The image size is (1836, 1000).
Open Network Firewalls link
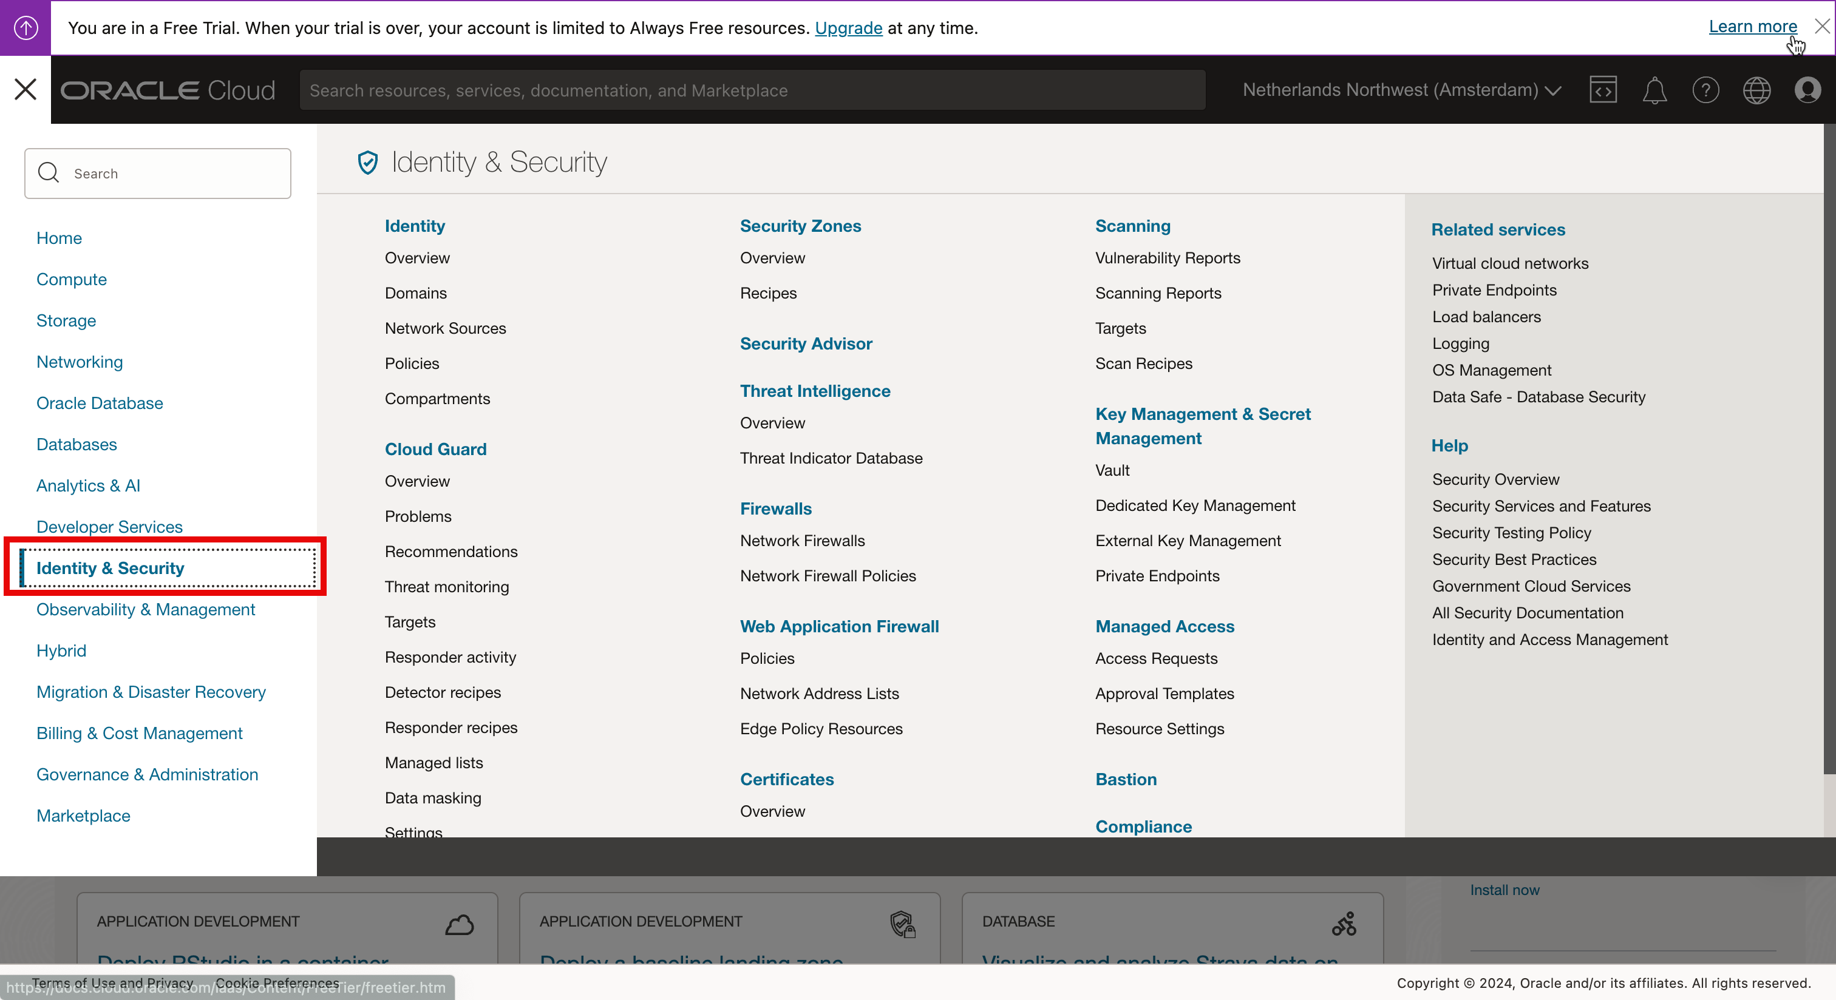click(802, 541)
